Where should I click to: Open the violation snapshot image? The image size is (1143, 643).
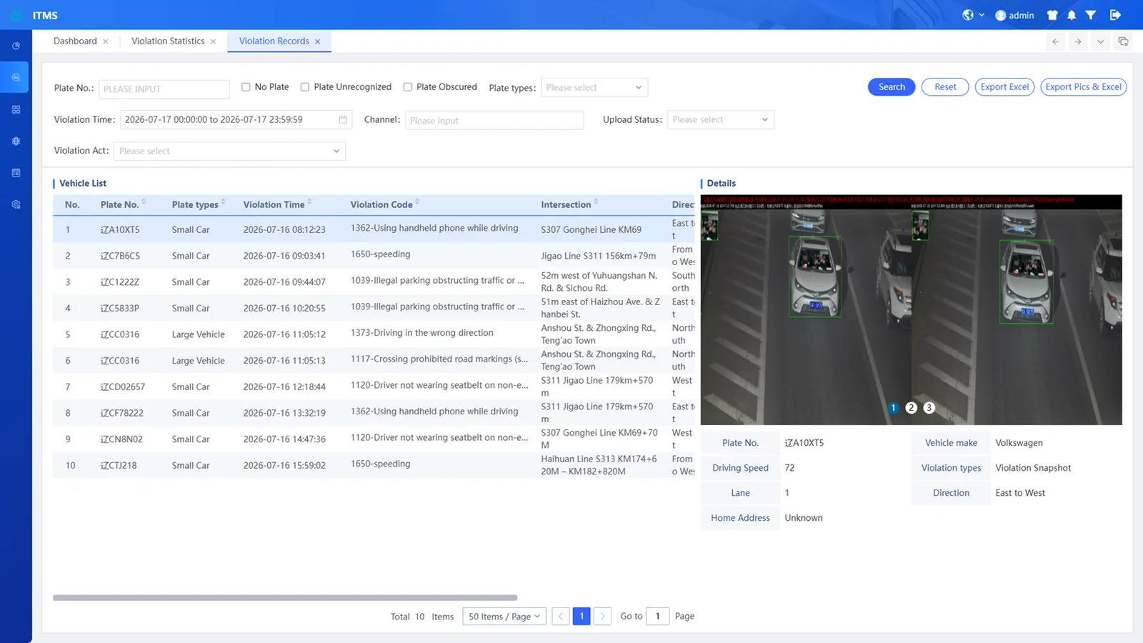[911, 310]
